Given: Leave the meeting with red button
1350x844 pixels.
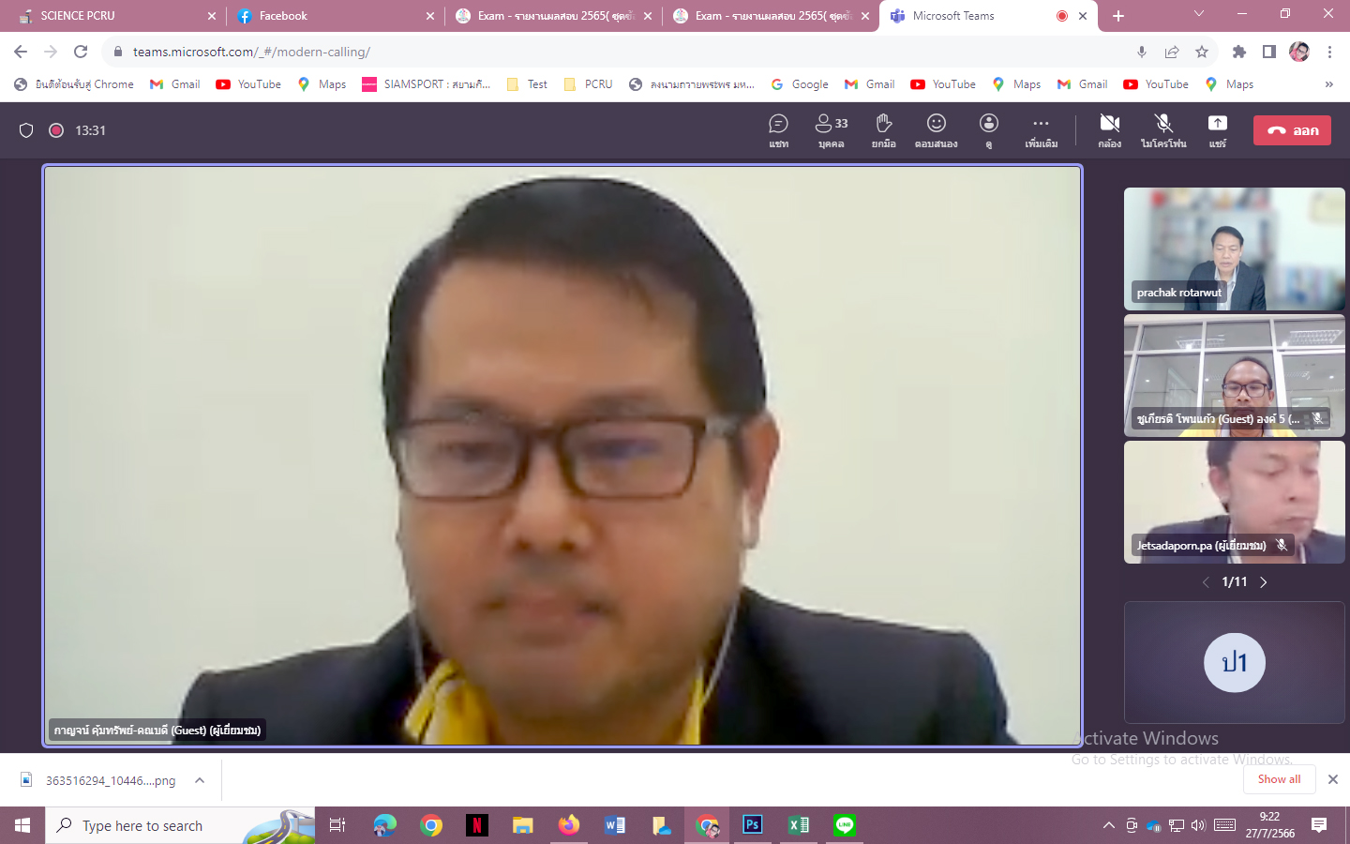Looking at the screenshot, I should [1292, 130].
